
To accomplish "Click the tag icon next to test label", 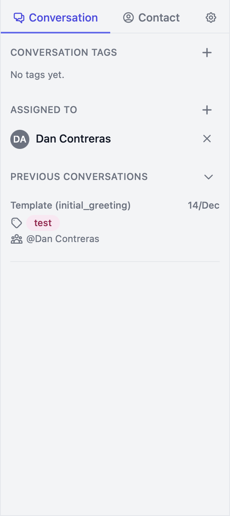I will 16,223.
